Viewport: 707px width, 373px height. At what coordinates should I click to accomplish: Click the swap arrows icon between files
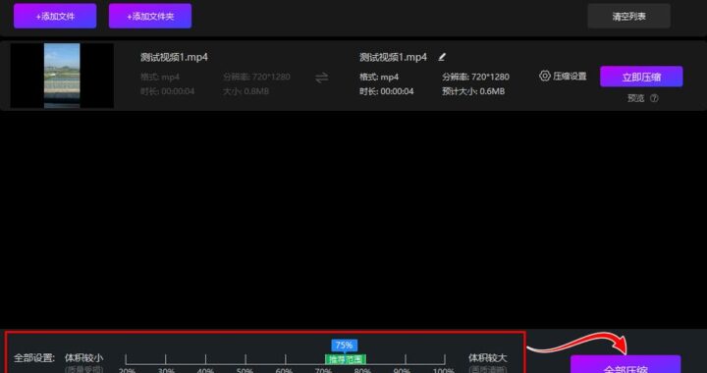pyautogui.click(x=321, y=78)
